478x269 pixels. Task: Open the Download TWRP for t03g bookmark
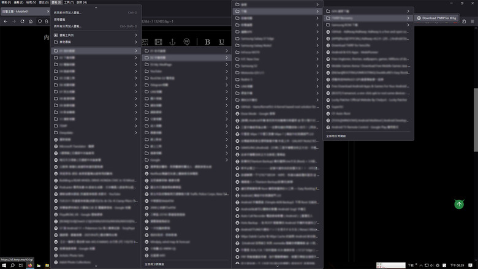click(x=436, y=18)
